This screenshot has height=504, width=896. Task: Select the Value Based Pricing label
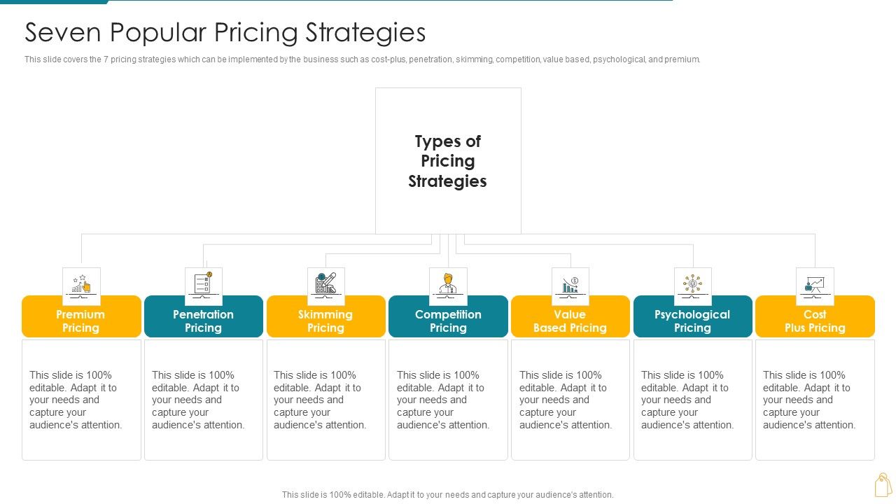coord(570,321)
